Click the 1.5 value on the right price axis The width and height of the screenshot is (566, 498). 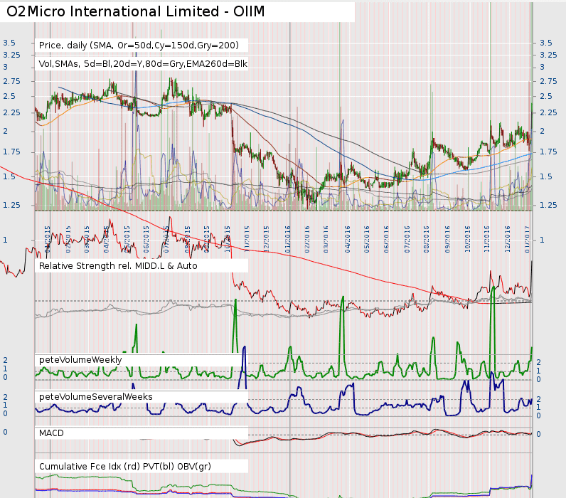pos(546,176)
